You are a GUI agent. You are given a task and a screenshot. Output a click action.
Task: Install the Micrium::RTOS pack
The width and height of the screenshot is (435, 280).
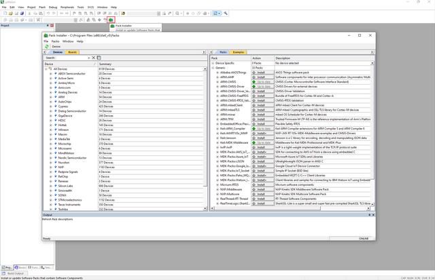pyautogui.click(x=262, y=185)
